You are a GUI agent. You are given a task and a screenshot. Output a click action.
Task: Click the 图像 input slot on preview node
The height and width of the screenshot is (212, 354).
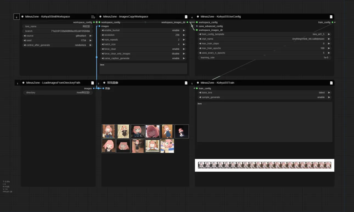click(x=103, y=88)
